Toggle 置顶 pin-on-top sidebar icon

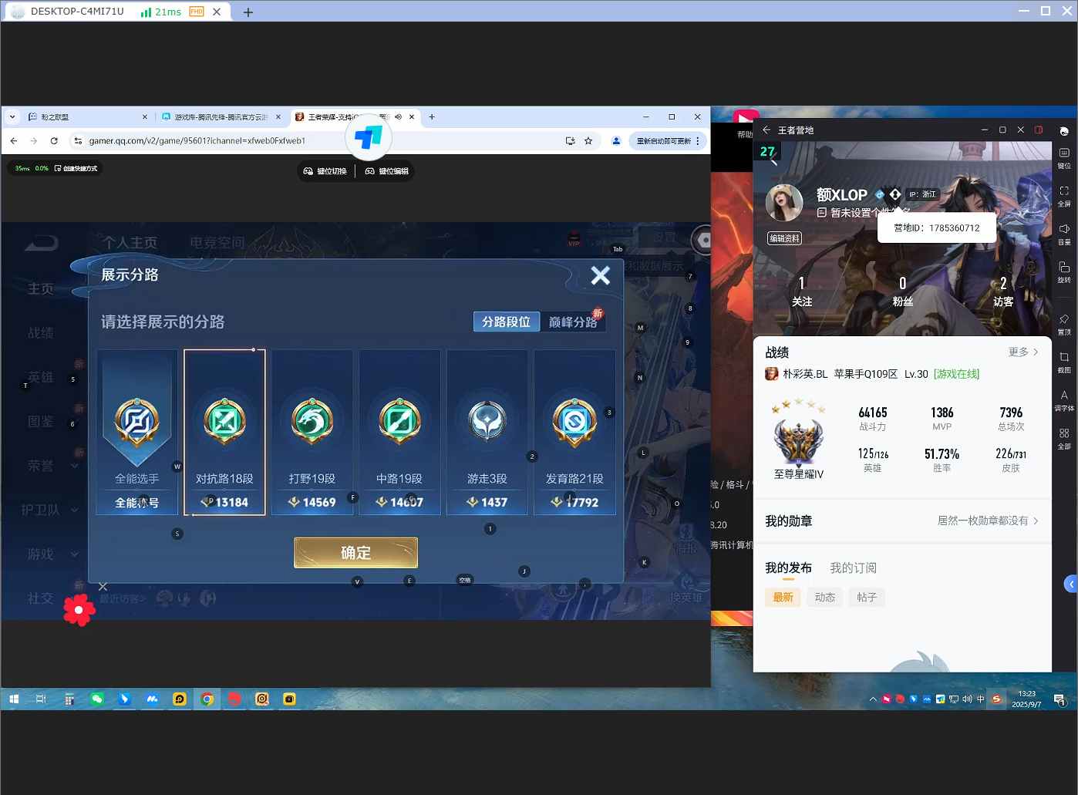point(1064,325)
